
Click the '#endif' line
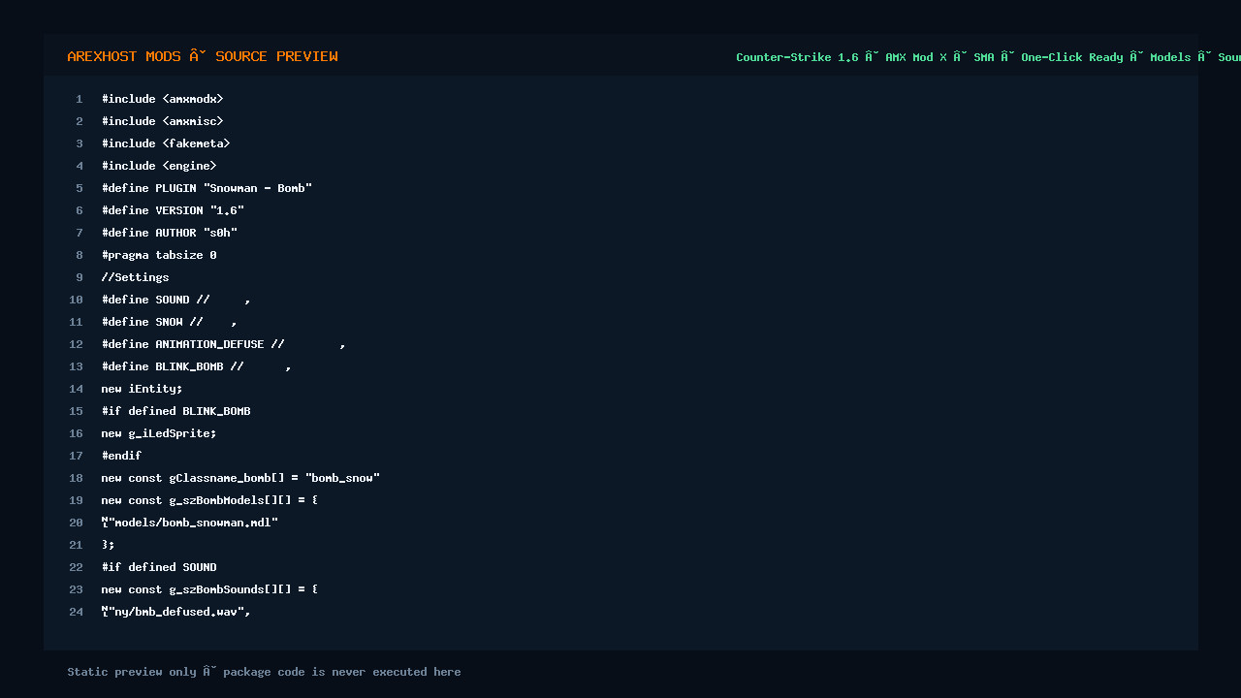pyautogui.click(x=121, y=456)
